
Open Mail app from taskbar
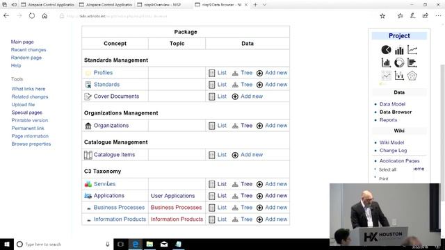click(164, 244)
